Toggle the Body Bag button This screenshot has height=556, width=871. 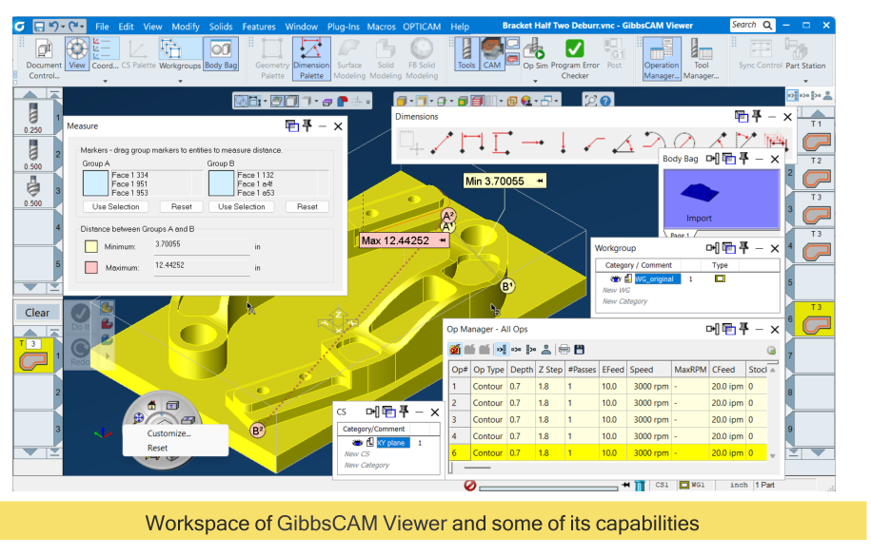221,54
